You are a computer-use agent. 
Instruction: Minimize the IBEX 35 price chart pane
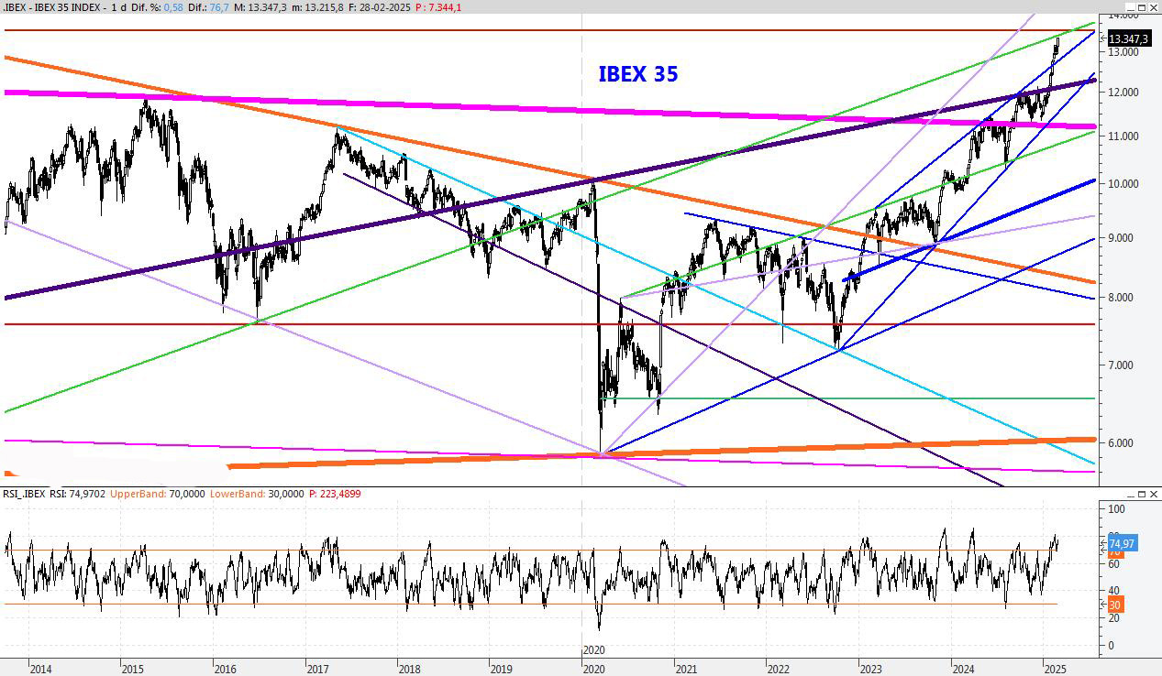point(1131,8)
